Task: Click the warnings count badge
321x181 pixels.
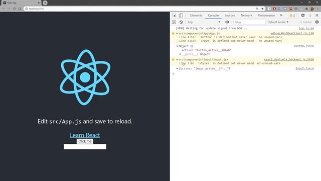Action: (292, 16)
